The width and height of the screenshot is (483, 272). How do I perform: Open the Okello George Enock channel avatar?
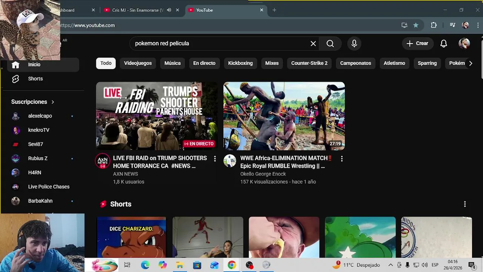pos(230,161)
